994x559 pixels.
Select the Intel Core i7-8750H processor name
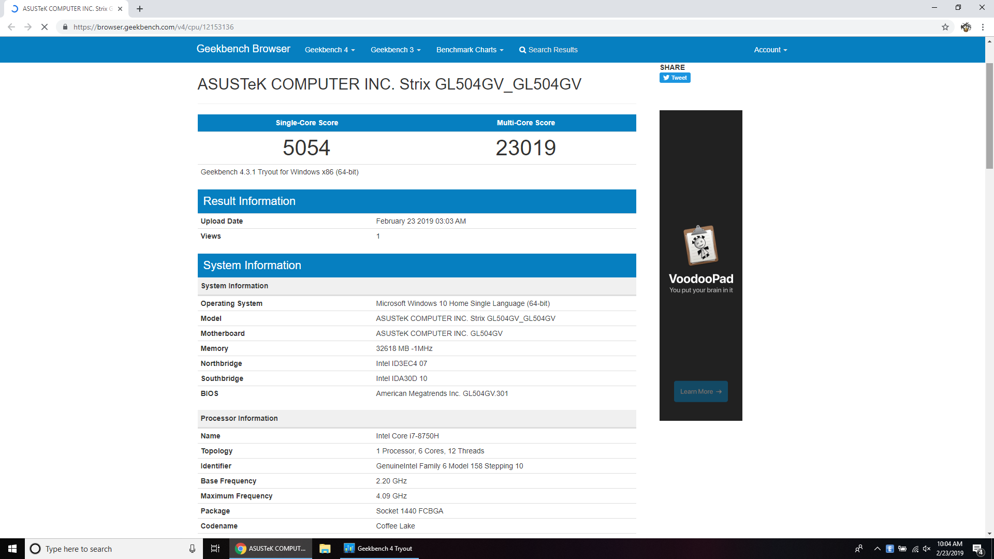(407, 436)
